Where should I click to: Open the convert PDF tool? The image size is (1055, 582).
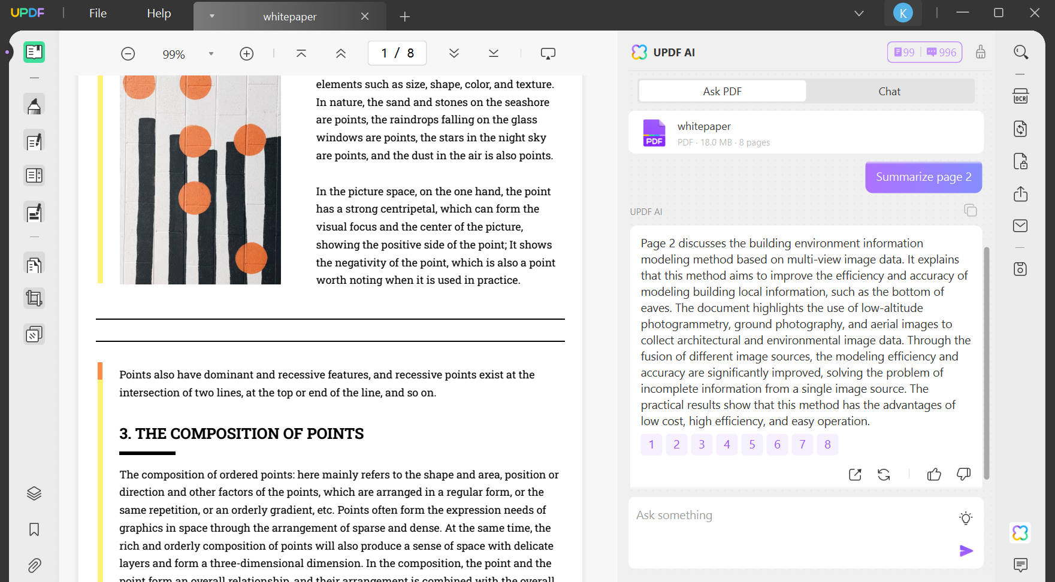(1021, 129)
